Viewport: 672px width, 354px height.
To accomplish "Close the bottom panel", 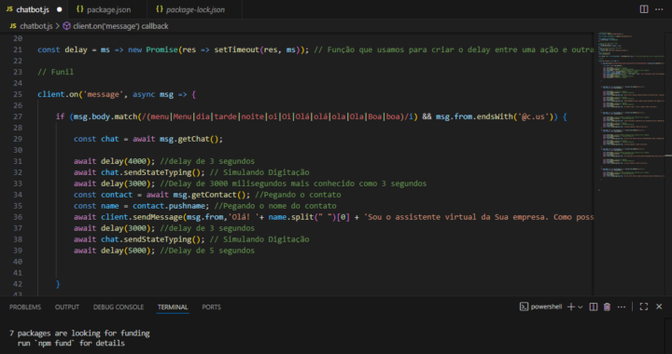I will [659, 306].
